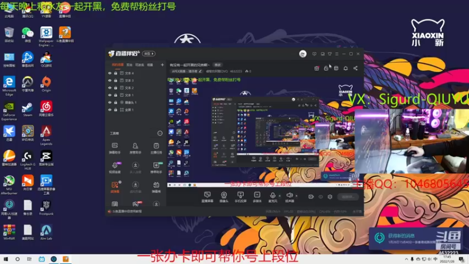This screenshot has width=469, height=264.
Task: Expand speaker options arrow
Action: pos(297,196)
